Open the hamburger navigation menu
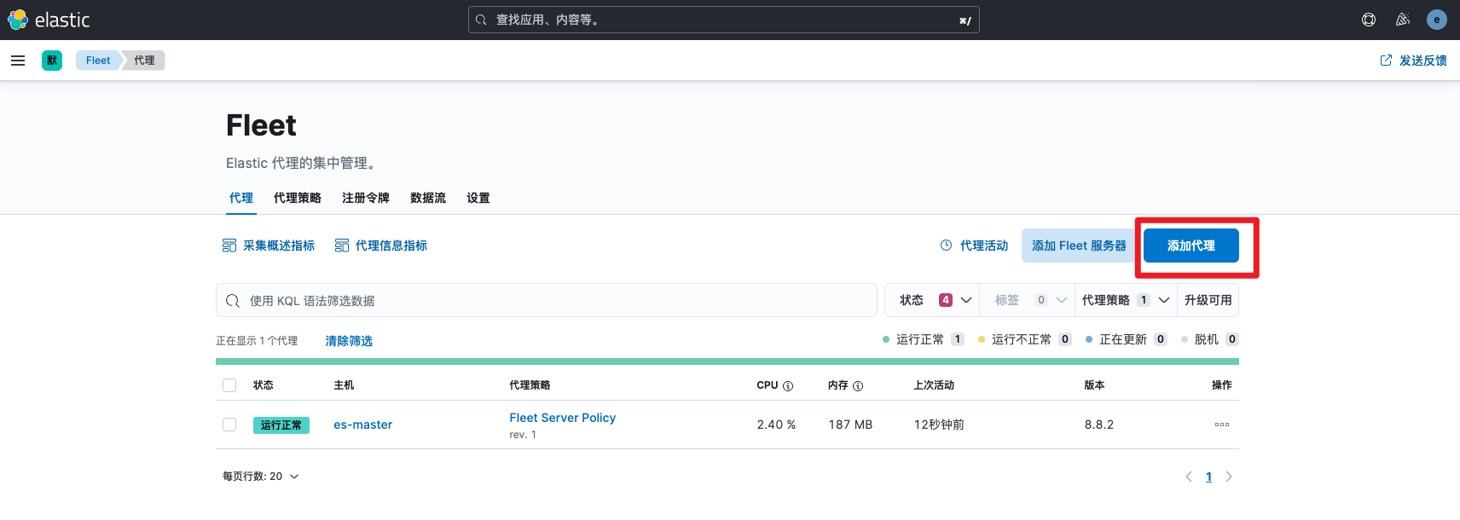This screenshot has height=520, width=1460. (x=18, y=61)
